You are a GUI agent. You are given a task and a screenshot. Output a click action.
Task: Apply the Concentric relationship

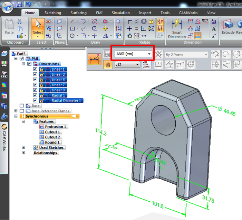point(144,21)
